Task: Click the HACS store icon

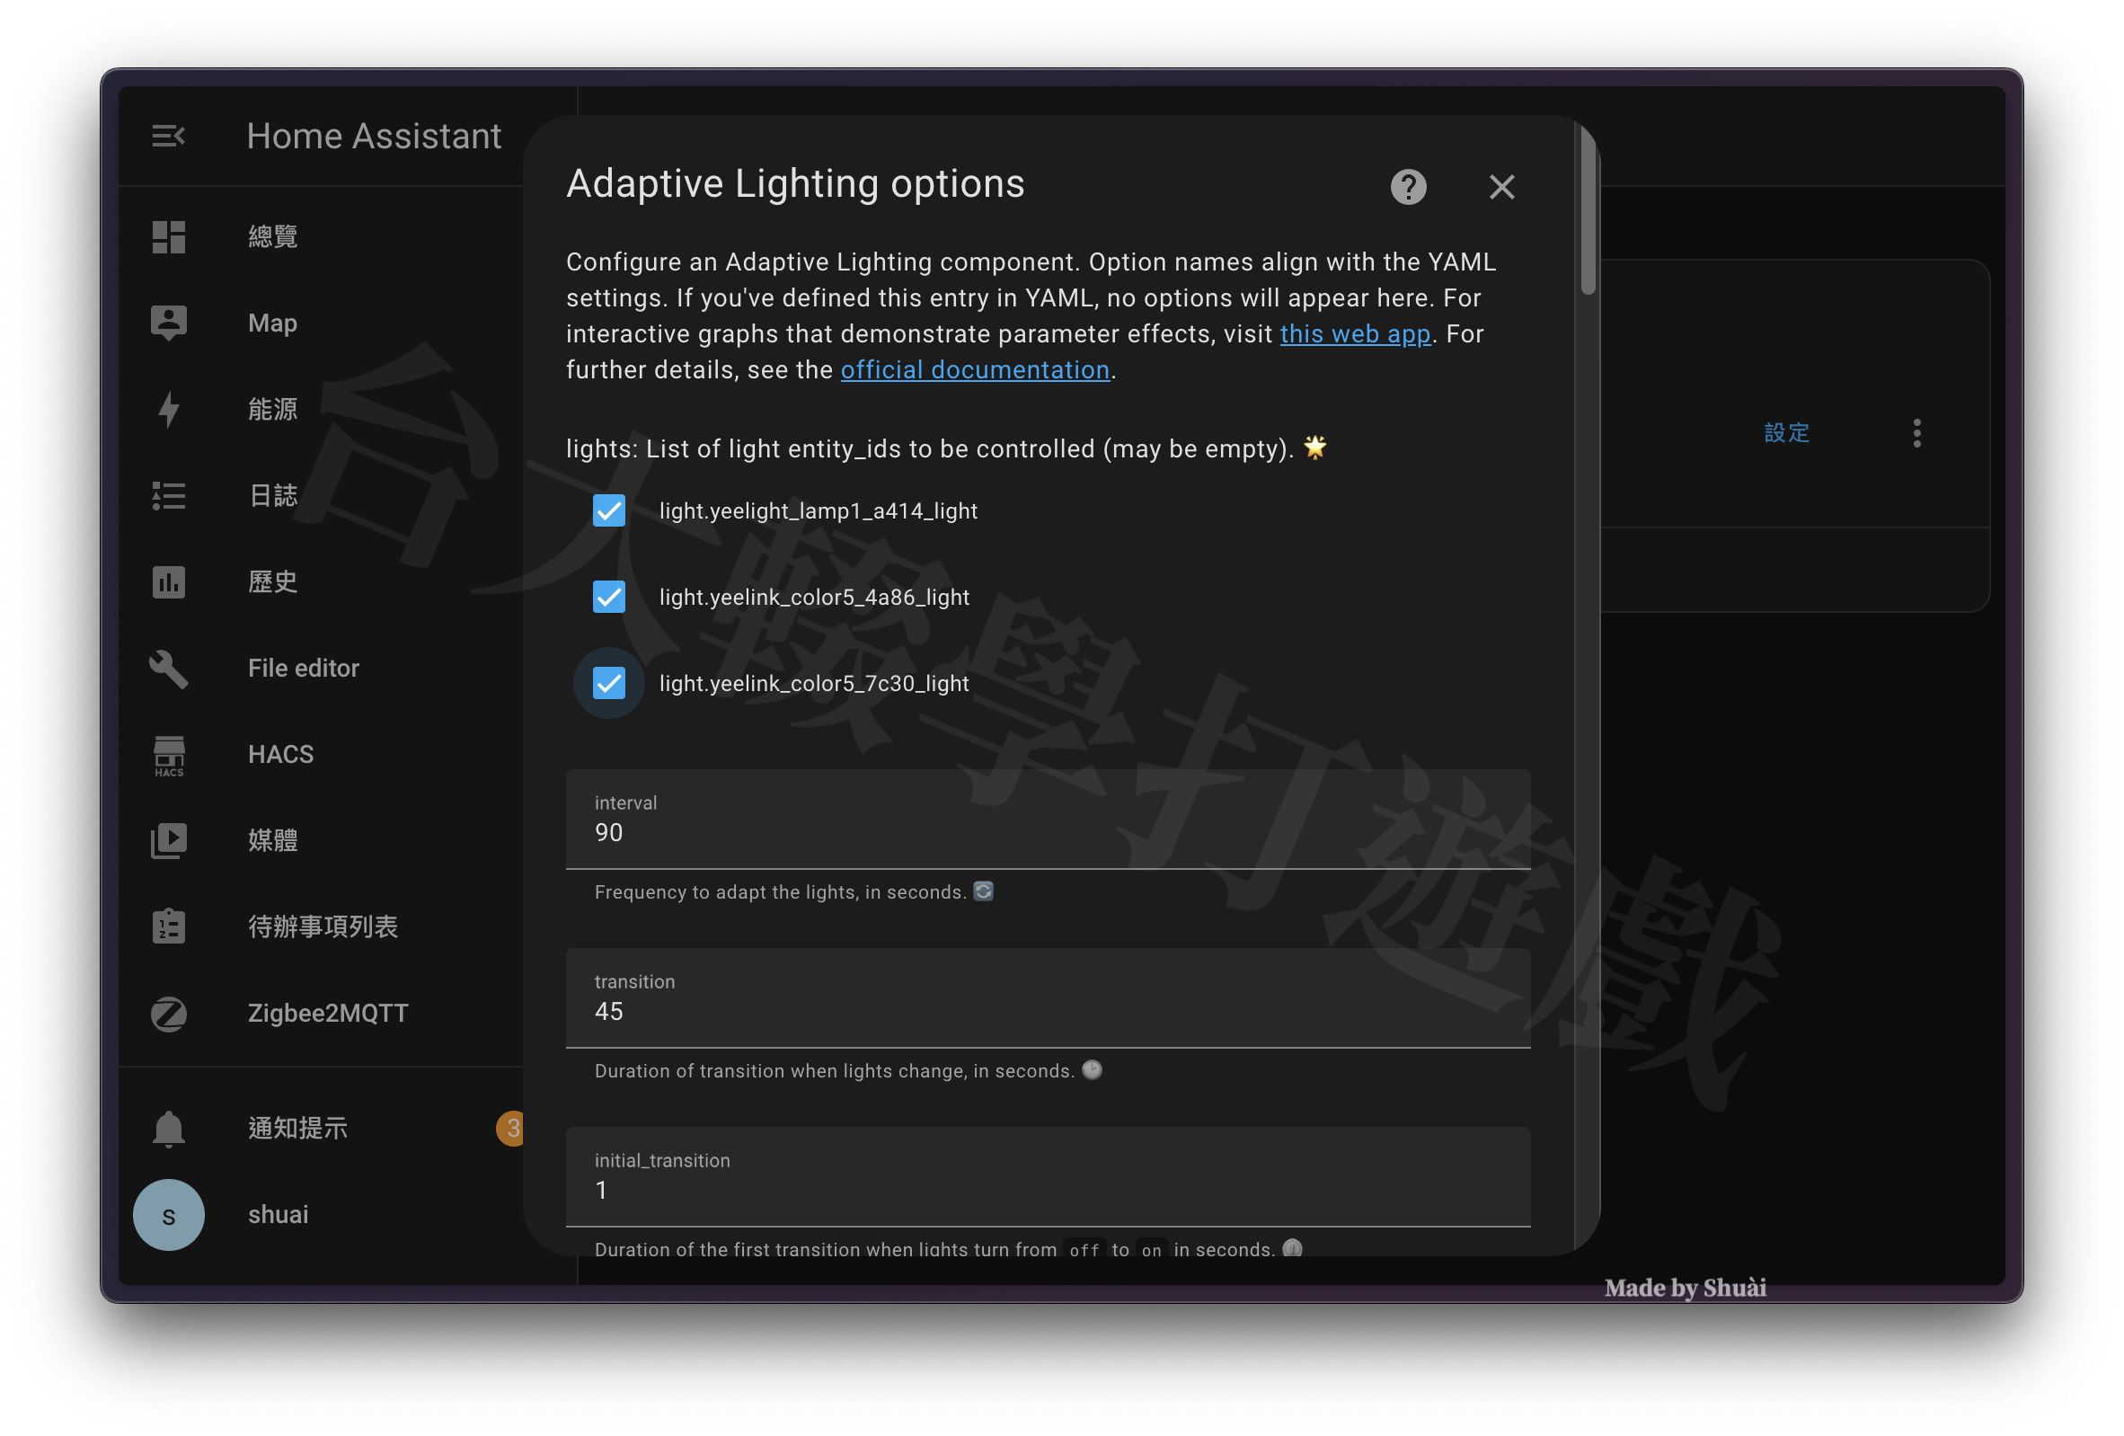Action: (x=168, y=755)
